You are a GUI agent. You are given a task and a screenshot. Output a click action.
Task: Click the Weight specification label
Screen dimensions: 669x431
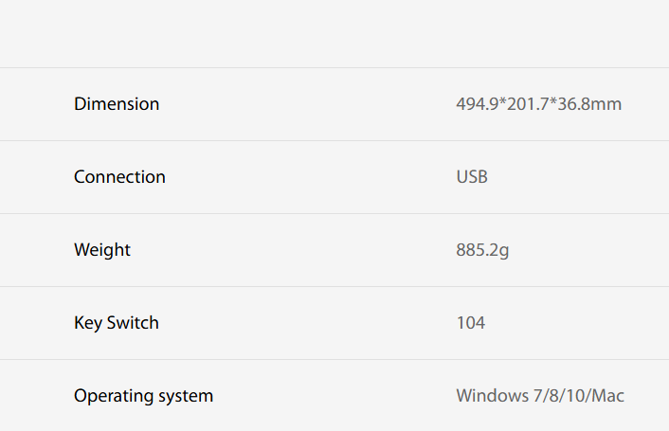pos(102,250)
